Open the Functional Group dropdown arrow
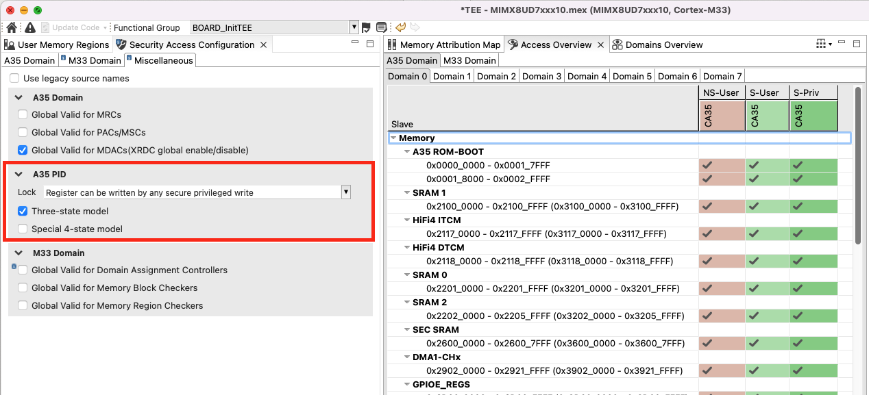This screenshot has height=395, width=869. [x=354, y=27]
